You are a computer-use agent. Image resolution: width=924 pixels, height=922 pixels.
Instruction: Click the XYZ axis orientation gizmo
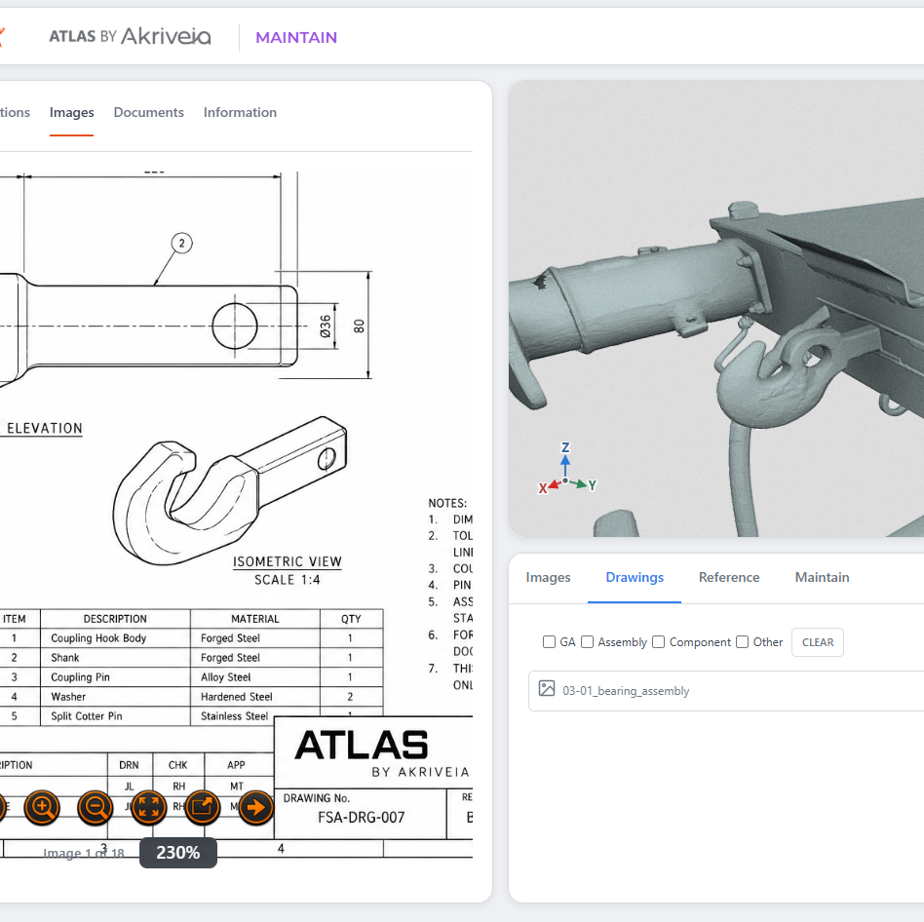tap(566, 469)
